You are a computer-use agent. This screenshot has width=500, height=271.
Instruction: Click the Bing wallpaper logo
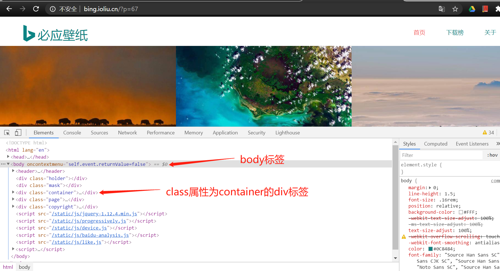55,34
